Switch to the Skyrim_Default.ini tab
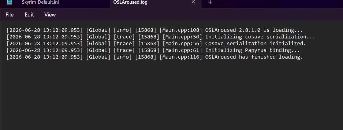The width and height of the screenshot is (343, 130). tap(40, 2)
